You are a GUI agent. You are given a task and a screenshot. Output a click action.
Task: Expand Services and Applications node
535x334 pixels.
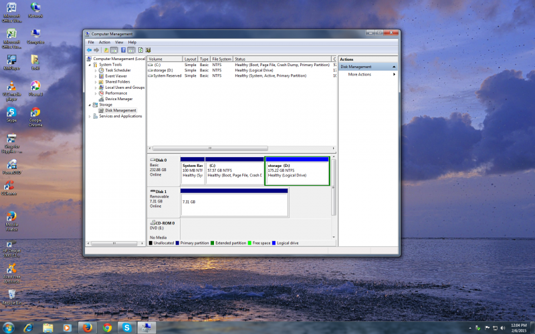point(90,116)
